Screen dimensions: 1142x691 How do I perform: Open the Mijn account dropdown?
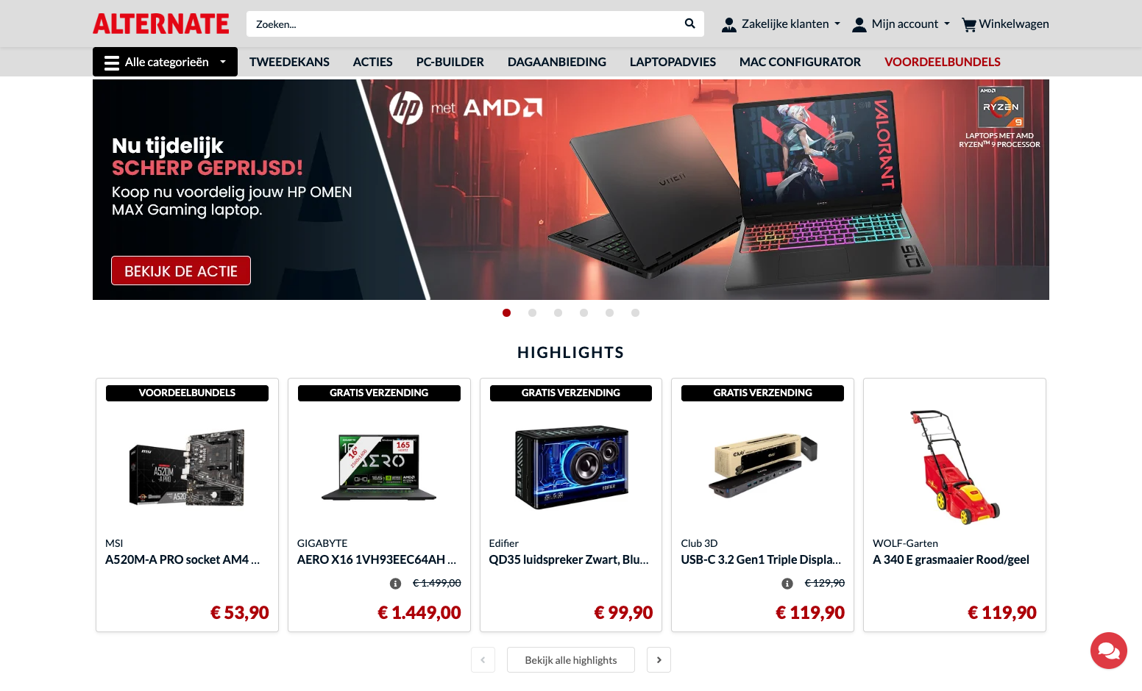[901, 24]
